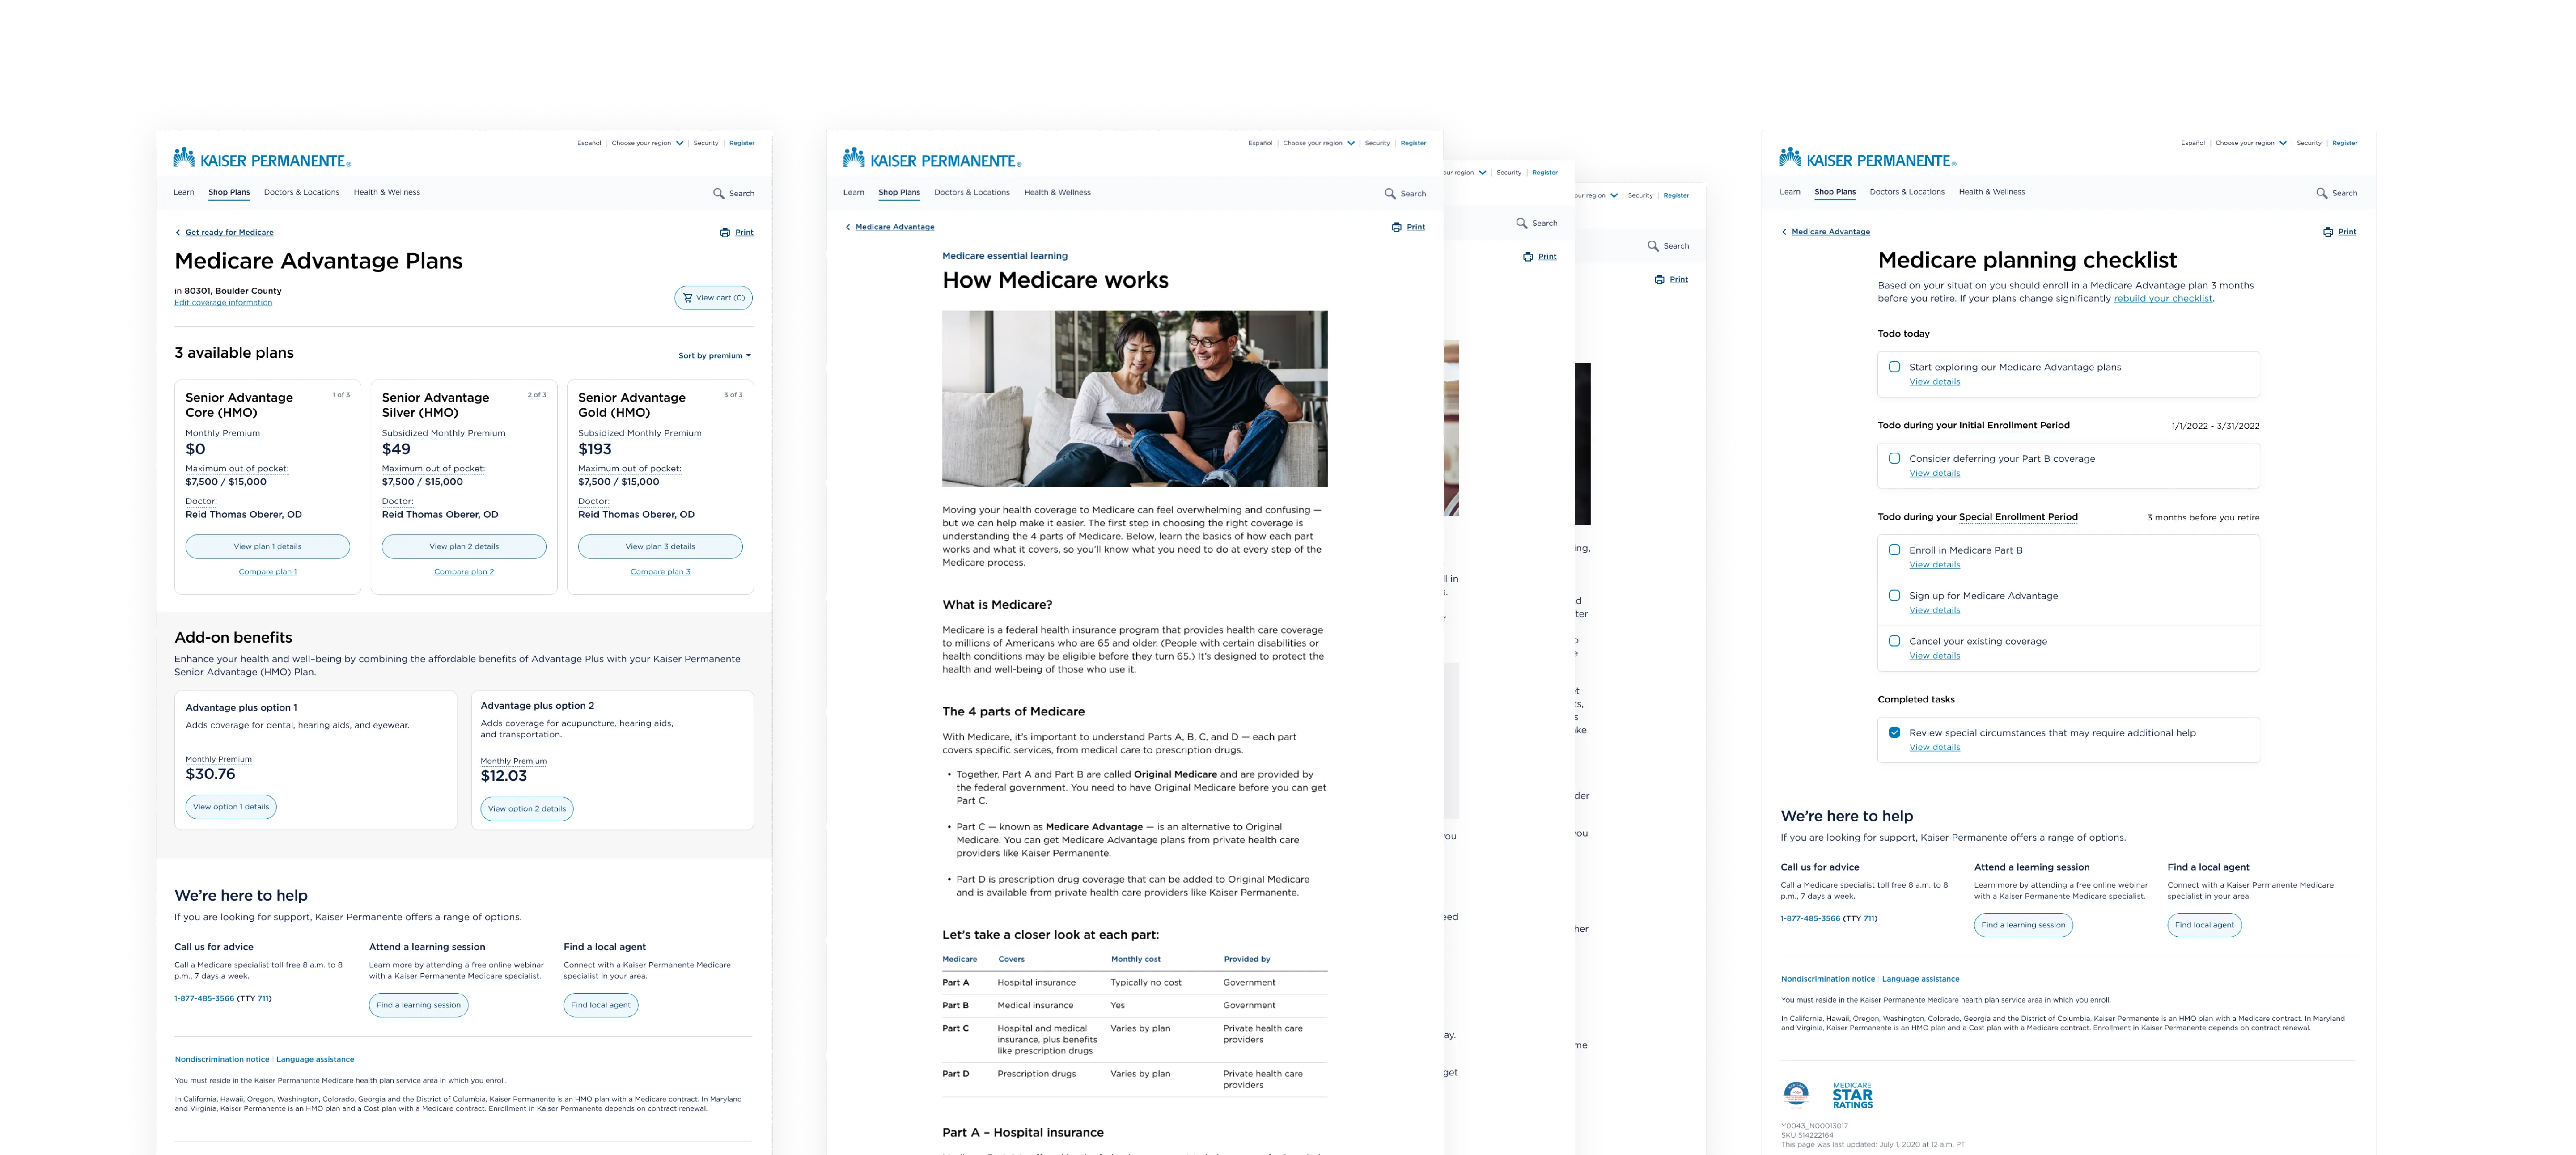Click the $30.76 monthly premium value

[x=210, y=774]
